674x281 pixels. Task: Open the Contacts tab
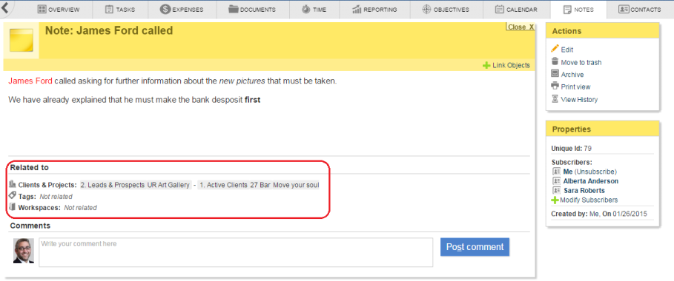click(x=640, y=10)
